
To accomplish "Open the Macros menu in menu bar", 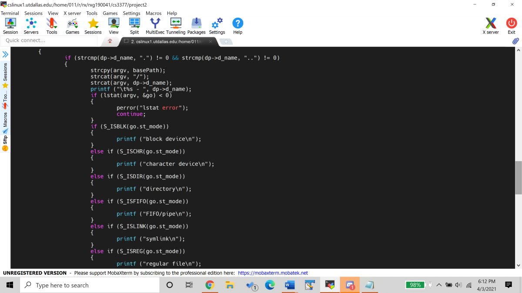I will click(154, 13).
